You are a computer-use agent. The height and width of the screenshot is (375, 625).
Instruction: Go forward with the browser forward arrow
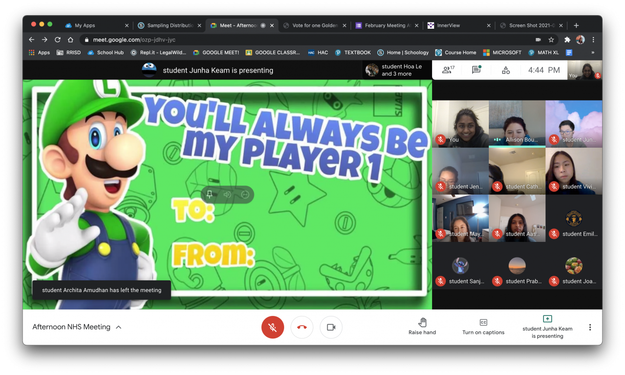click(44, 39)
